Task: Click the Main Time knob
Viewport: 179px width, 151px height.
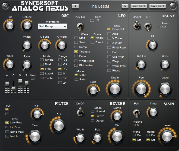Action: (153, 112)
